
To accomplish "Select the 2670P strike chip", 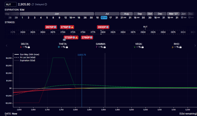I will click(51, 27).
